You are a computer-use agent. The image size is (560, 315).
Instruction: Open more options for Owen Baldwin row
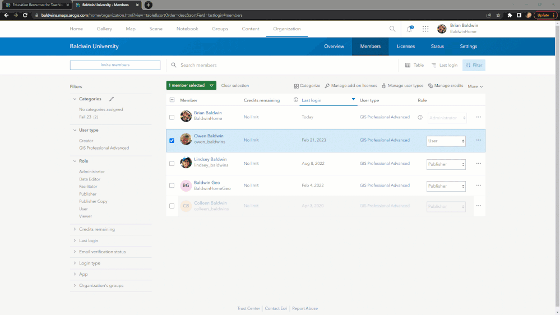pos(479,140)
